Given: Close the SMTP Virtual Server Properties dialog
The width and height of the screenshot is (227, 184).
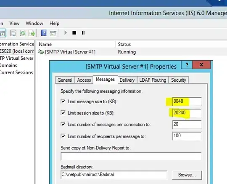Looking at the screenshot, I should click(x=201, y=64).
